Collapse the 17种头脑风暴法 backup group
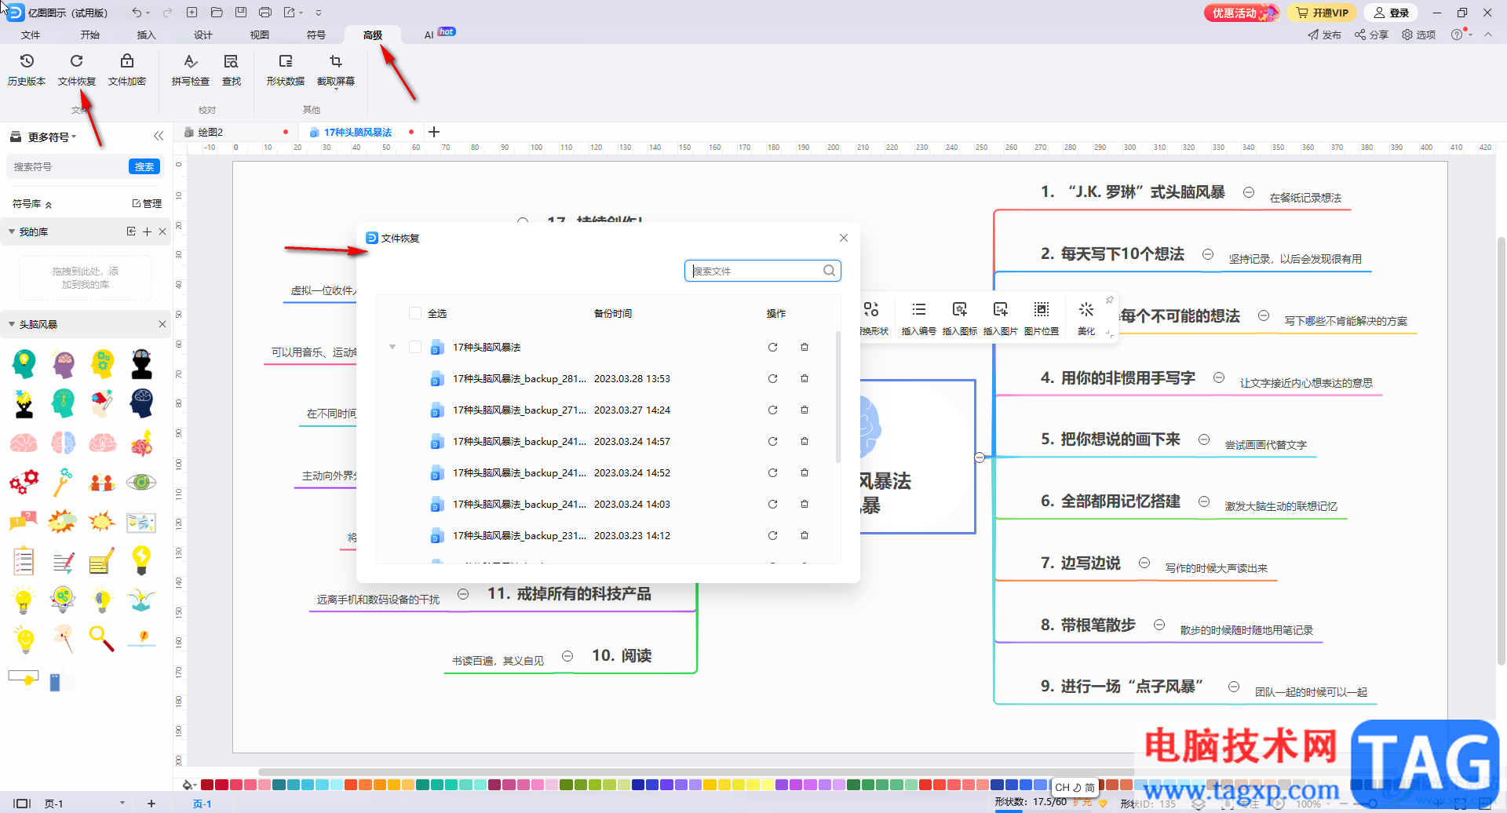This screenshot has height=813, width=1507. click(x=392, y=347)
